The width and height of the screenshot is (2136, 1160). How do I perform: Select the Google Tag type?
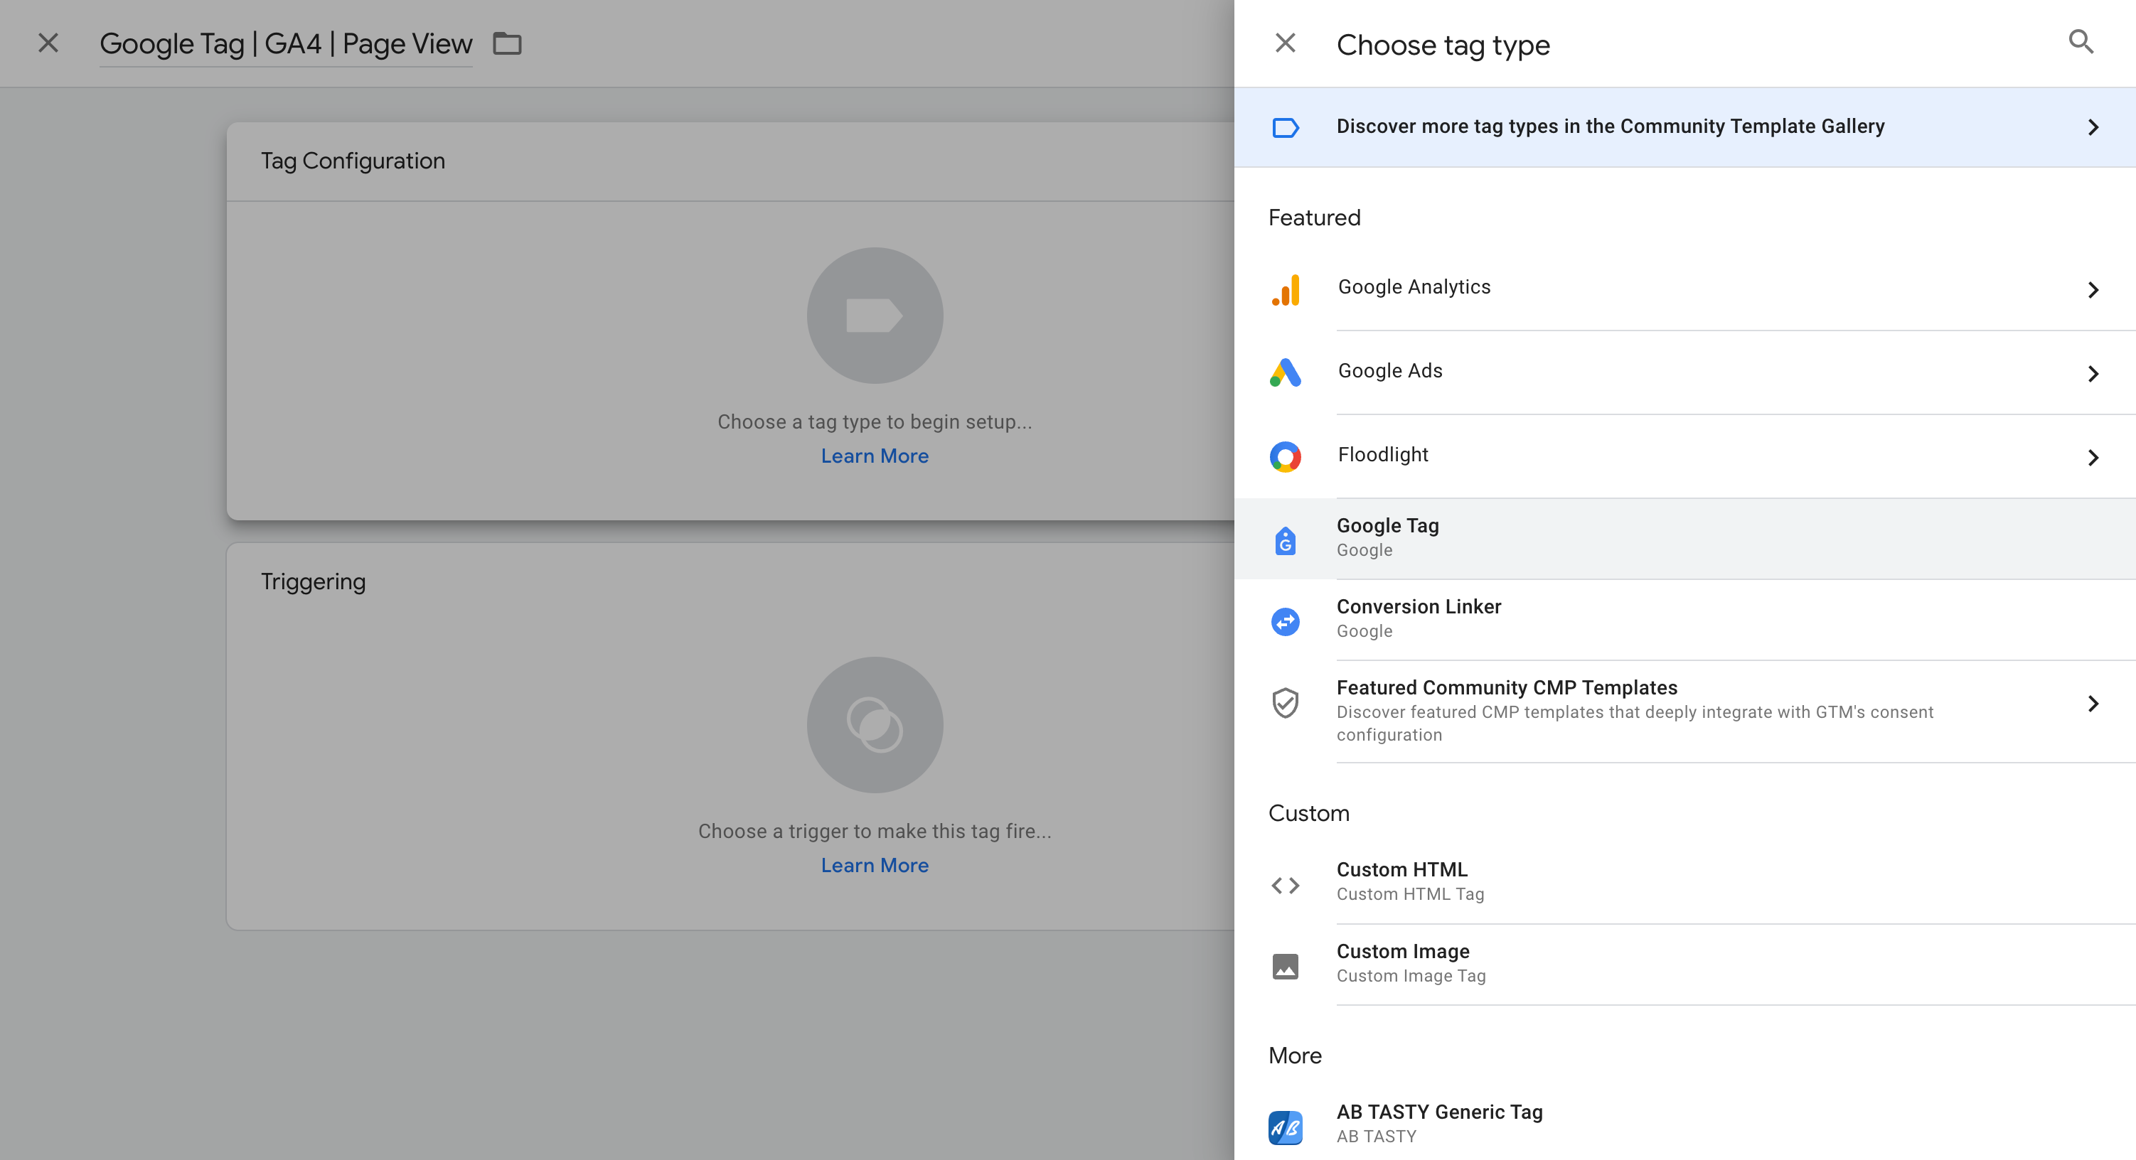point(1685,539)
